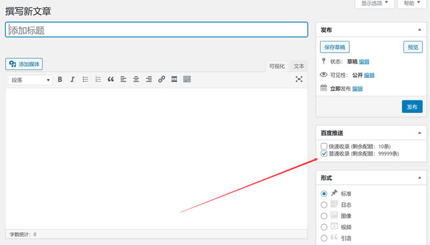
Task: Toggle bold formatting in editor toolbar
Action: point(60,80)
